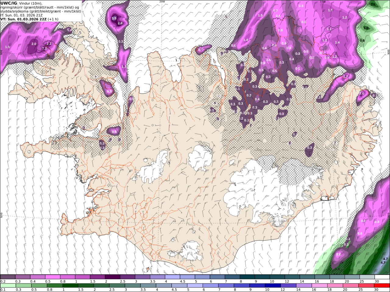This screenshot has width=390, height=292.
Task: Pick the grey-purple 0.2 swatch in upper legend
Action: pyautogui.click(x=8, y=277)
